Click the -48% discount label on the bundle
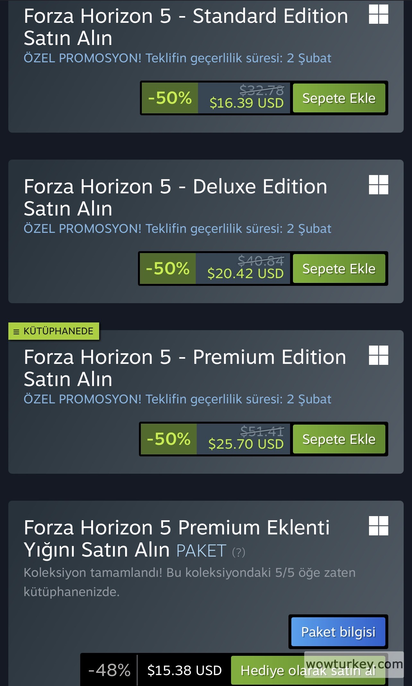Viewport: 412px width, 686px height. (109, 671)
